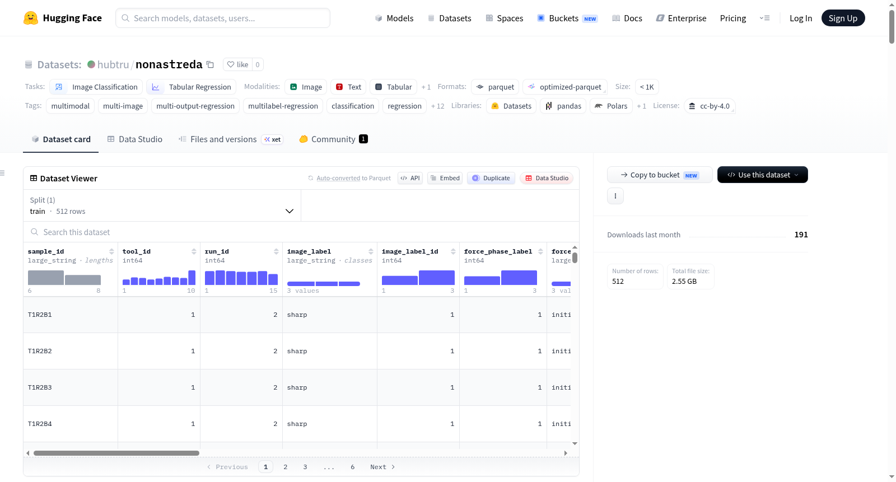Click the Tabular Regression task tag
Viewport: 896px width, 482px height.
[192, 87]
